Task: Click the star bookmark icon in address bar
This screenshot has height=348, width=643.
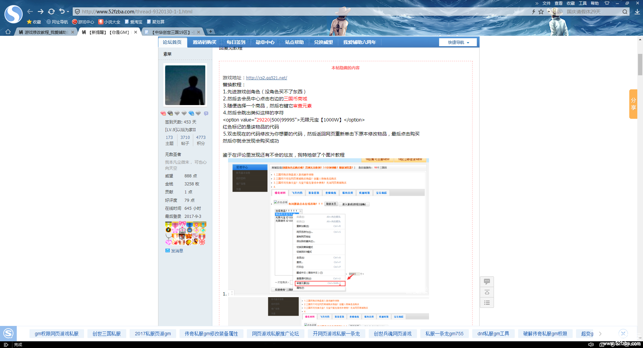Action: 541,12
